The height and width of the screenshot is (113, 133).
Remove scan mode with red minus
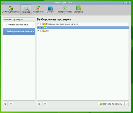pyautogui.click(x=11, y=104)
